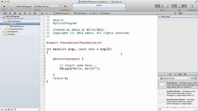Viewport: 198px width, 111px height.
Task: Click the @autoreleasepool line
Action: (68, 59)
